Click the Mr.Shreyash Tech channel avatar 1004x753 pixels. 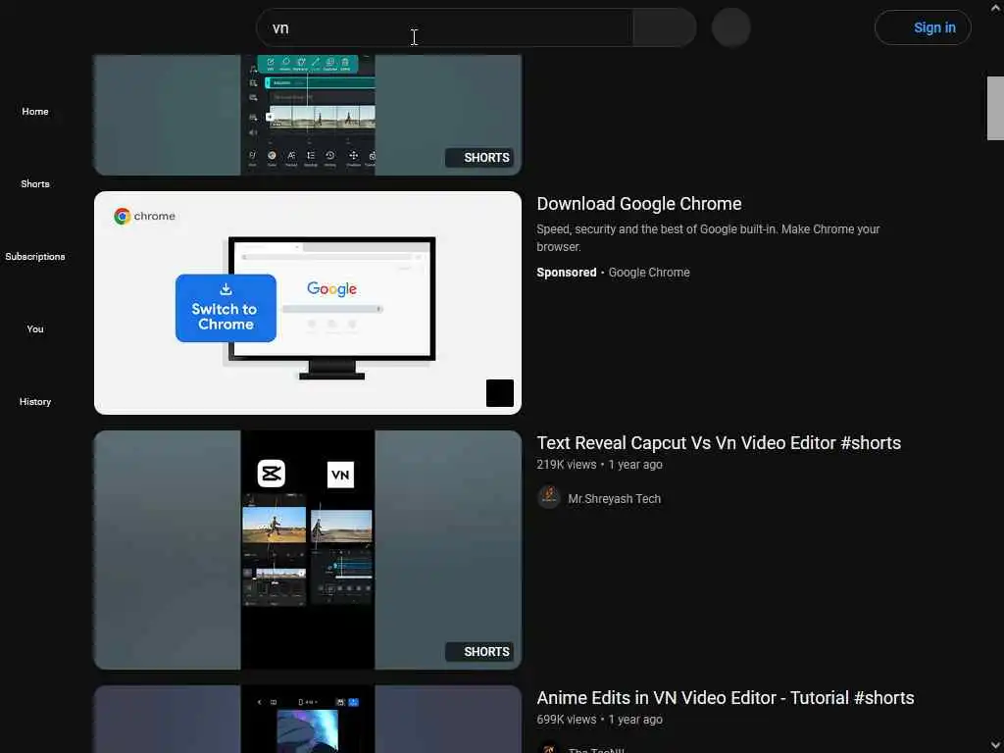coord(549,497)
